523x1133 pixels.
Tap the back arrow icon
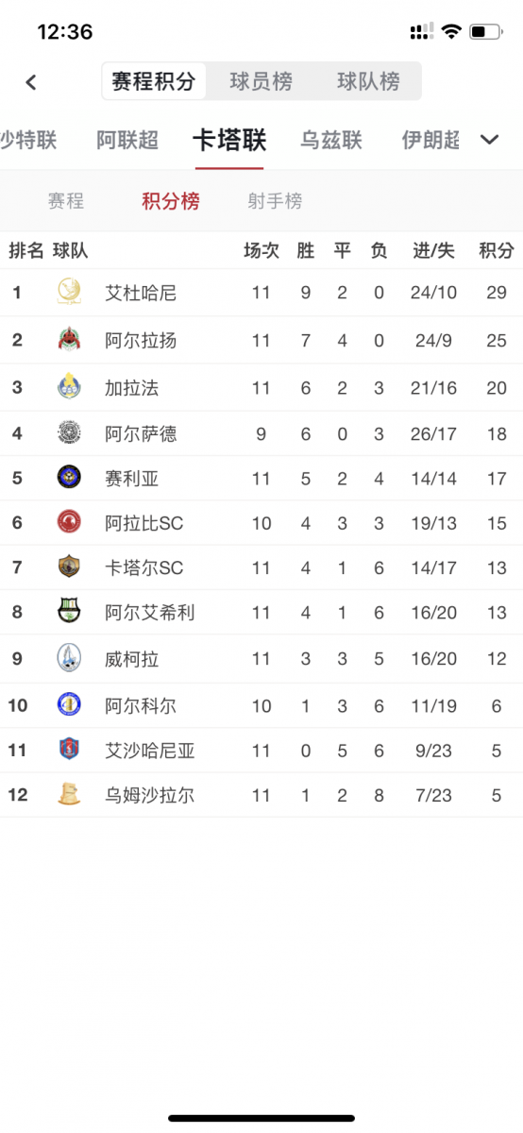tap(31, 82)
